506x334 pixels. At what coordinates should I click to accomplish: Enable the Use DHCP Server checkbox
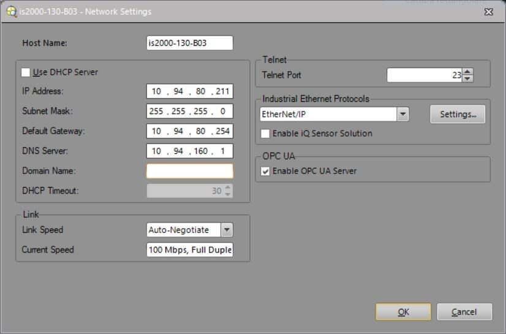26,72
